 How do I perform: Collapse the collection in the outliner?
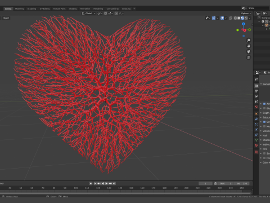pyautogui.click(x=259, y=21)
